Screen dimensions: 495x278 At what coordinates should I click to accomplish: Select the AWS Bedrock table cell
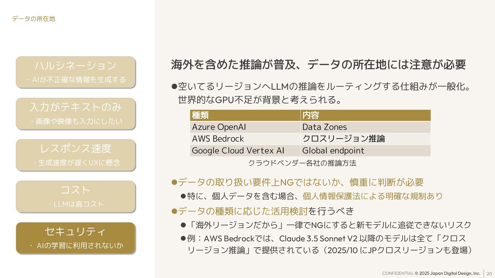[245, 139]
